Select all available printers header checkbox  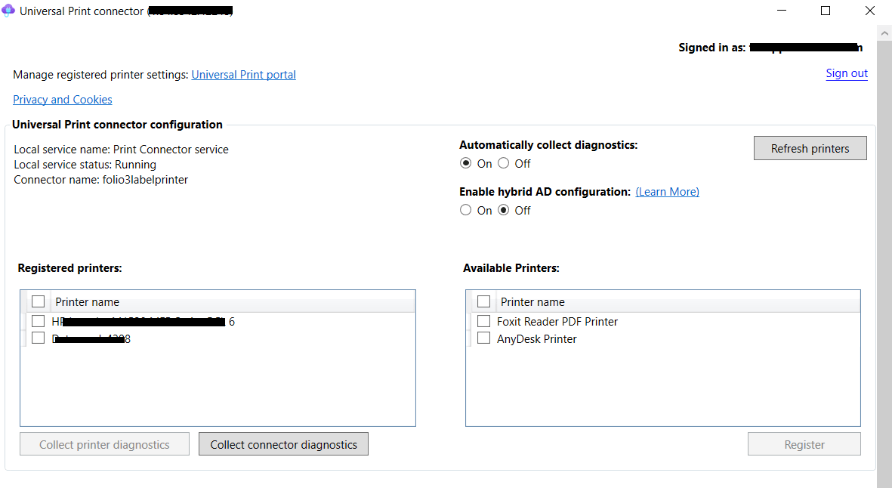point(484,302)
